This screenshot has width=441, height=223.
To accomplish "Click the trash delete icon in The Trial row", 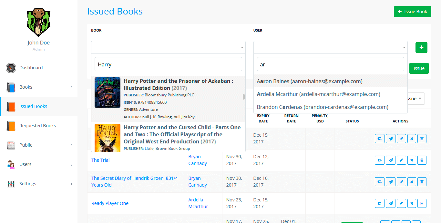I will click(x=422, y=160).
